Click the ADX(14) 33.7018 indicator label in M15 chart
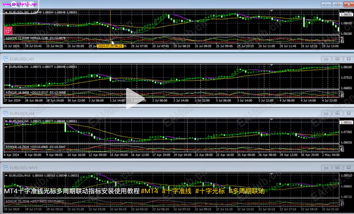Screen dimensions: 354x214 coord(35,201)
